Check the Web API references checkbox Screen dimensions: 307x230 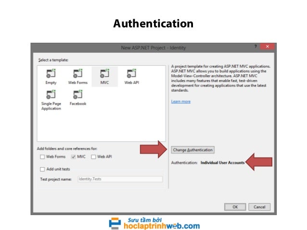coord(93,157)
